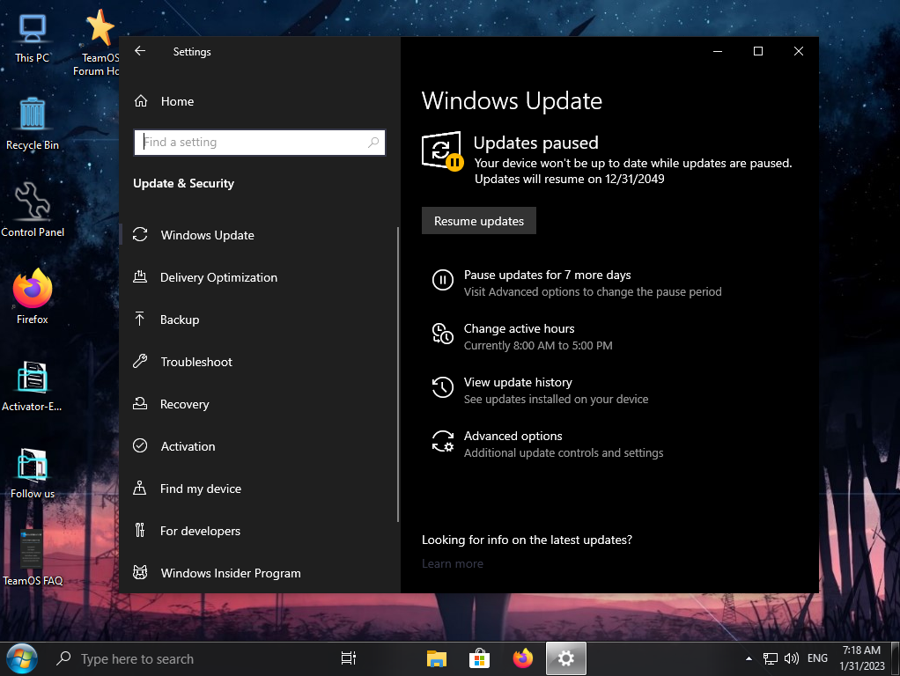
Task: Click the Advanced options gear-sync icon
Action: tap(443, 441)
